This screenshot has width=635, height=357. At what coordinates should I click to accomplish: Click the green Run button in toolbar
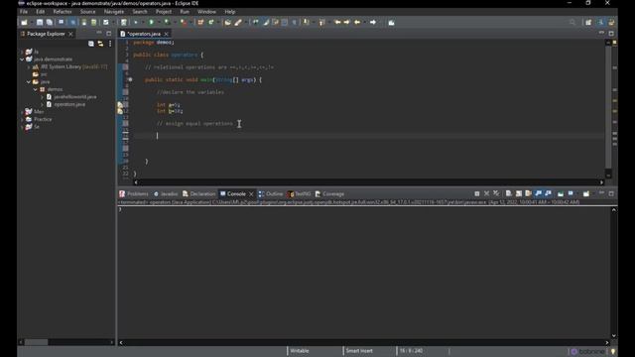[x=151, y=22]
